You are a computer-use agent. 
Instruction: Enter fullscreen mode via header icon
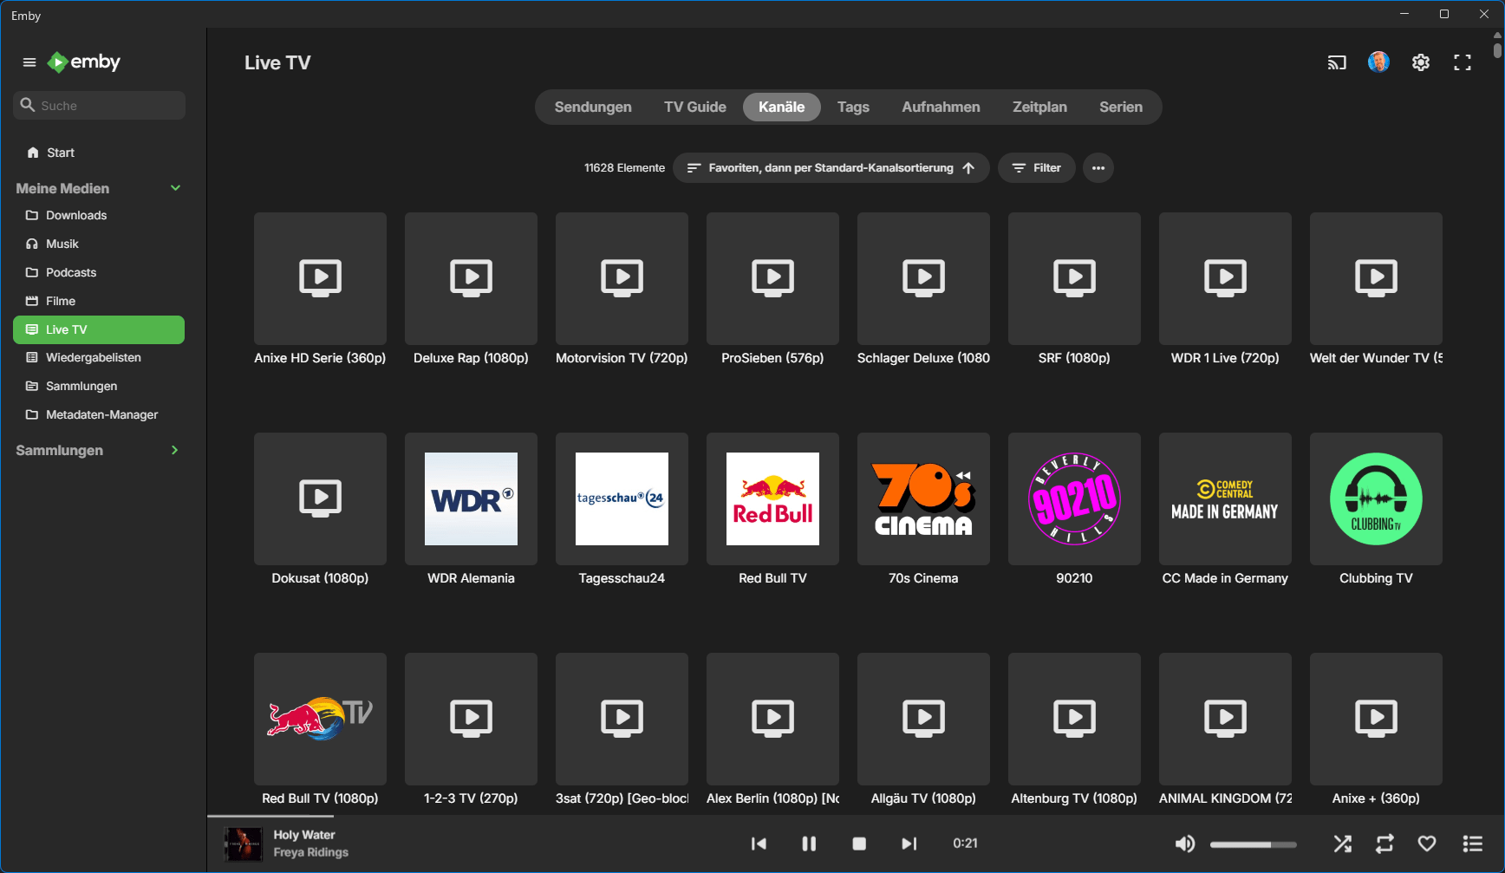click(x=1463, y=62)
